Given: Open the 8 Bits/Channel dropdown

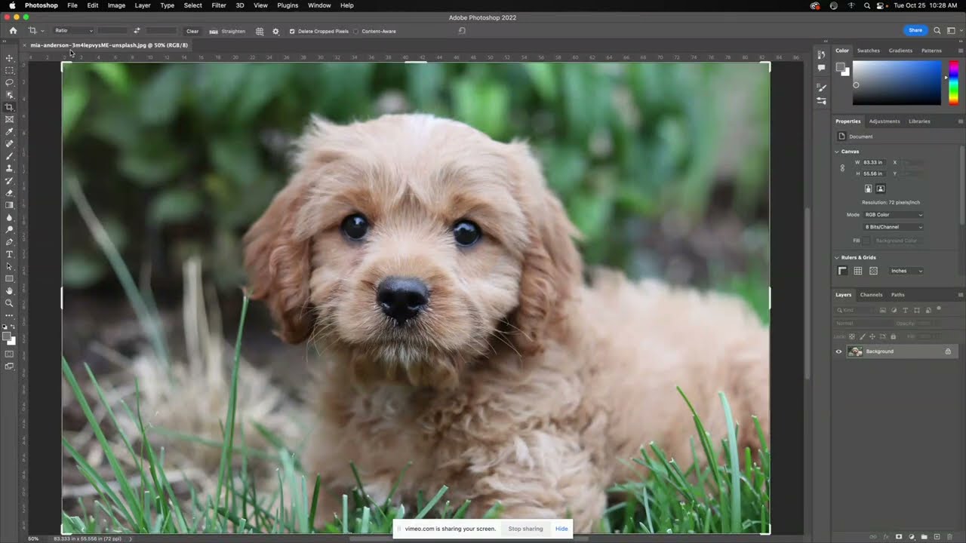Looking at the screenshot, I should click(894, 227).
